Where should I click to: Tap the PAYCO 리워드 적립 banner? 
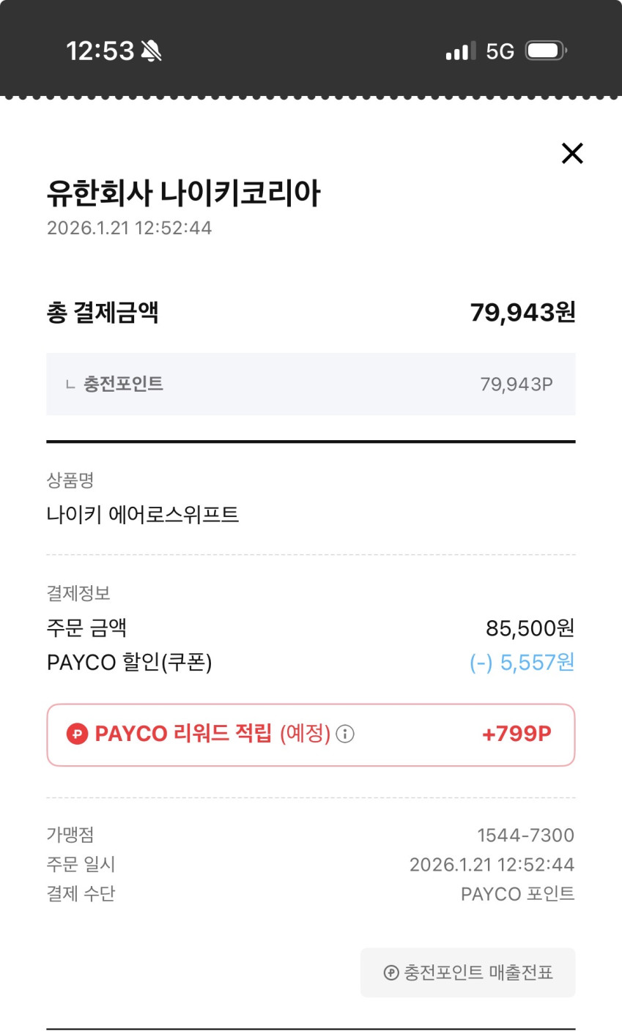coord(311,735)
